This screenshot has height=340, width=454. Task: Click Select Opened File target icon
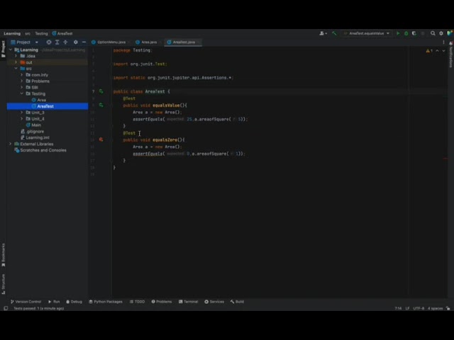[x=49, y=42]
